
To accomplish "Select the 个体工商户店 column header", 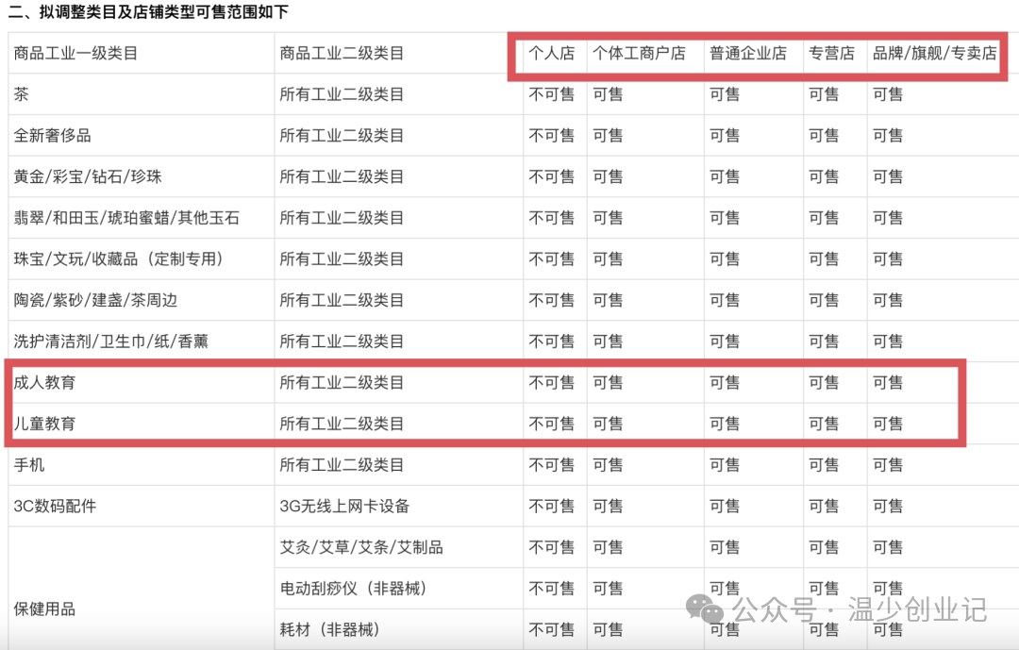I will click(x=639, y=54).
